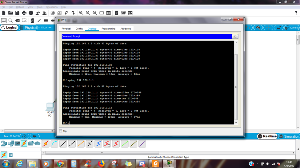Select the orange Fiber cable

81,144
